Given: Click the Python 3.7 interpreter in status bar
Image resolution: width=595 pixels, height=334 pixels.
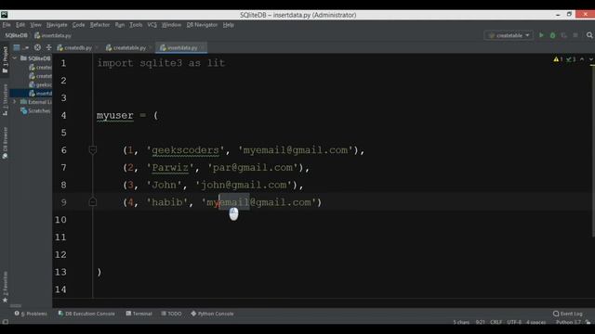Looking at the screenshot, I should click(x=568, y=322).
